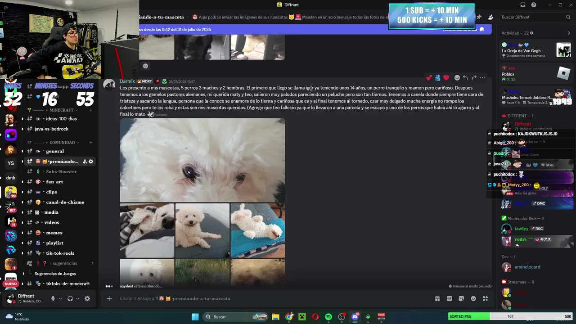The width and height of the screenshot is (576, 324).
Task: Mute the microphone
Action: pos(53,298)
